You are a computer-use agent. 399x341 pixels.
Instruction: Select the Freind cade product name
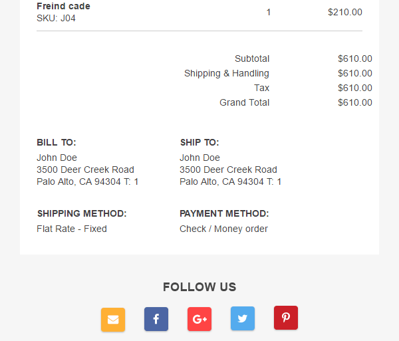[63, 6]
